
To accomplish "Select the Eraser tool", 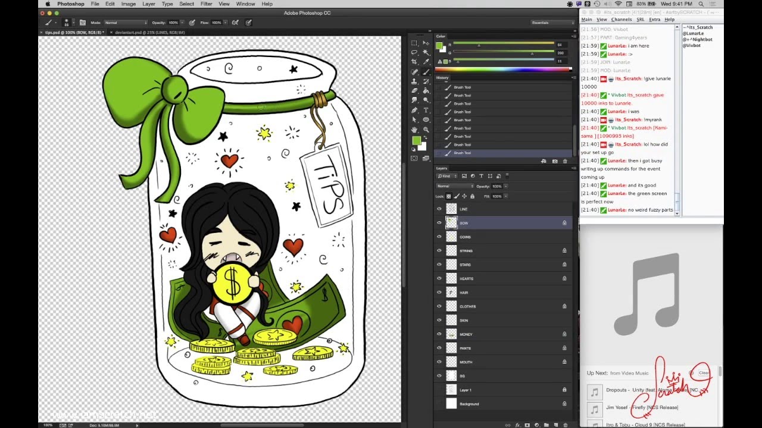I will click(415, 91).
